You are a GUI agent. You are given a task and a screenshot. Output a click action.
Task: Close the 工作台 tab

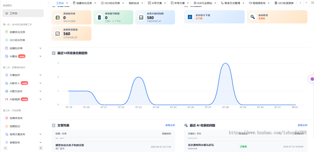coord(67,3)
